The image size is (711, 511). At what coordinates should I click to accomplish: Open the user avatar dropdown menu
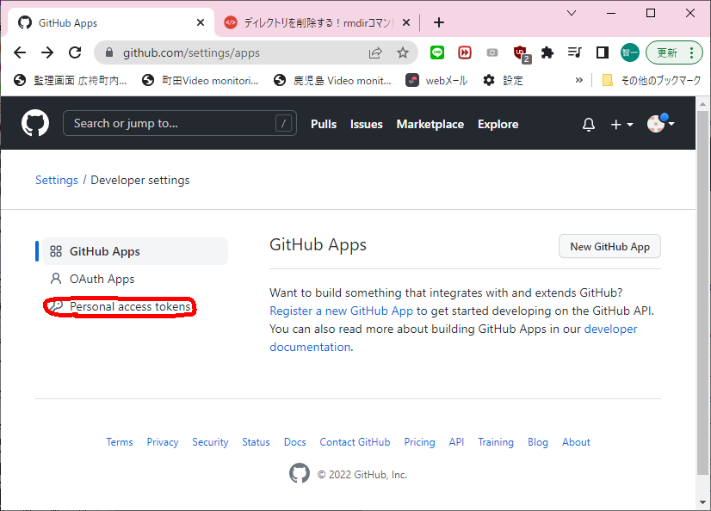pyautogui.click(x=660, y=124)
